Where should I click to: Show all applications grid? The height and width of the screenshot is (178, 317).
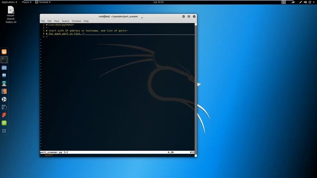coord(4,131)
